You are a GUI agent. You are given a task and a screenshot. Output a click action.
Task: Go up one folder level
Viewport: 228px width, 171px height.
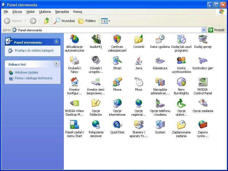coord(47,21)
